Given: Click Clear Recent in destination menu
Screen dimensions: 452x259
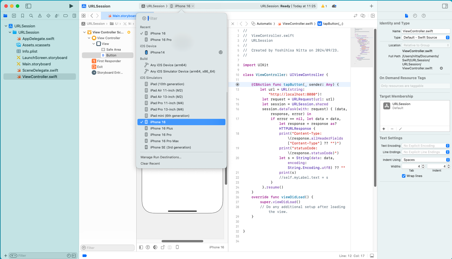Looking at the screenshot, I should click(x=150, y=163).
